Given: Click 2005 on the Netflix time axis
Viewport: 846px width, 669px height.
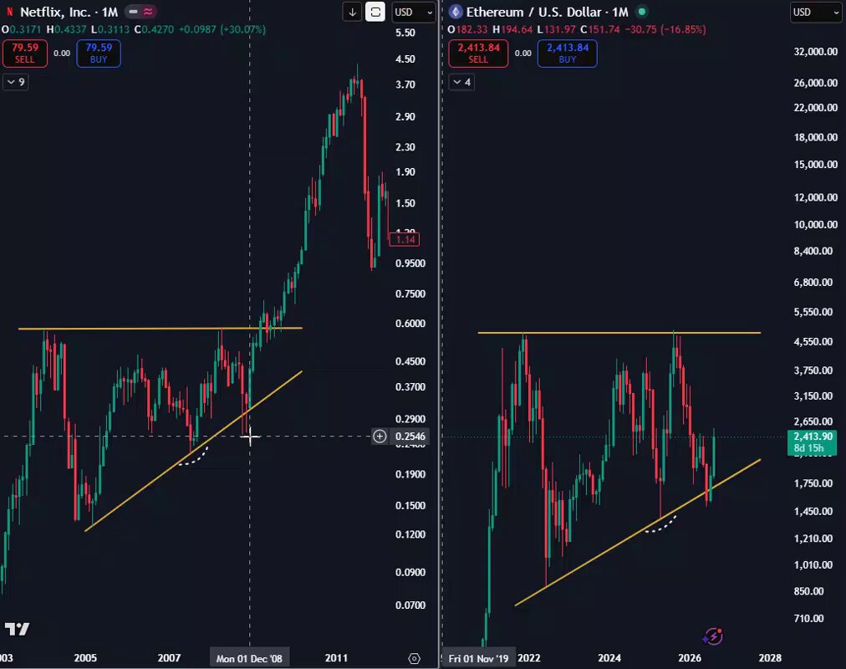Looking at the screenshot, I should [x=85, y=658].
